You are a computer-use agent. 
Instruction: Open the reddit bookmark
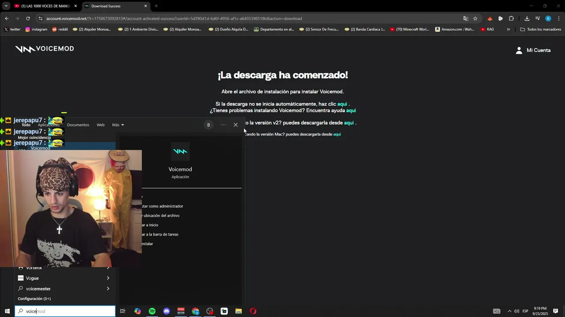coord(60,29)
